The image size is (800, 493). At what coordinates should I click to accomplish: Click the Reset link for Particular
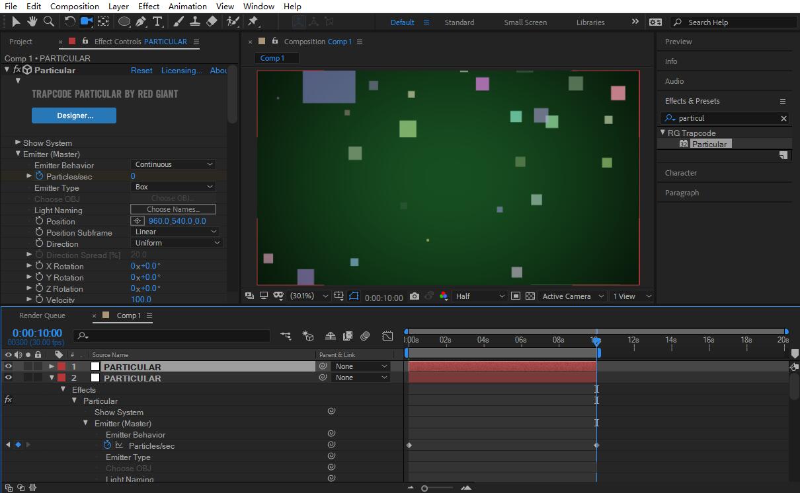click(x=141, y=70)
